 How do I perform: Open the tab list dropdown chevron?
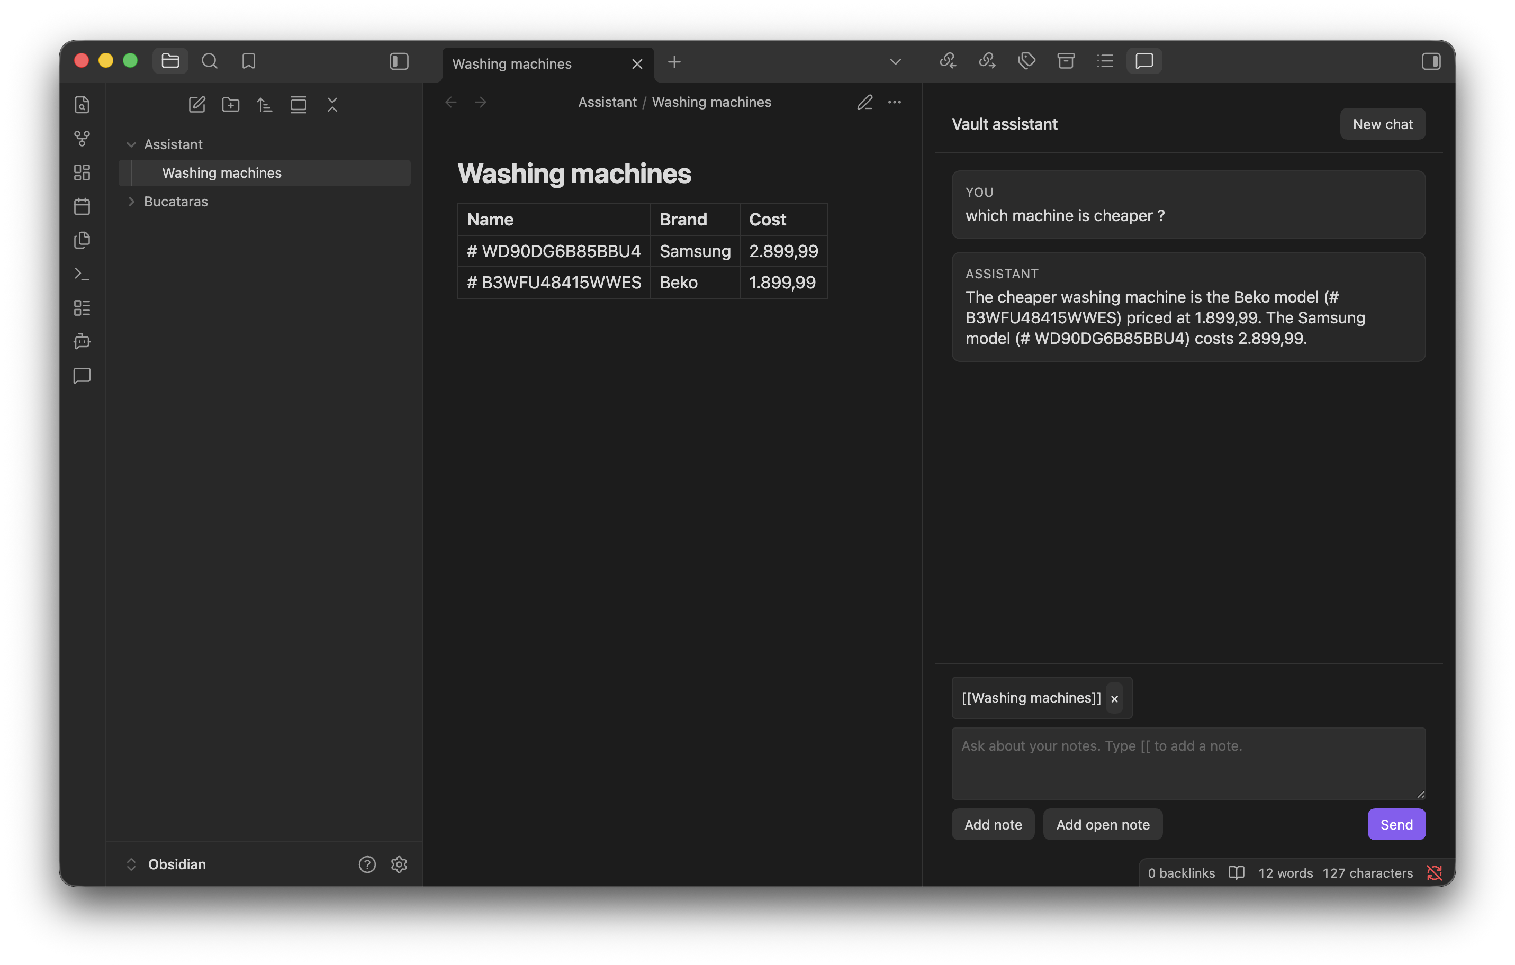point(895,61)
